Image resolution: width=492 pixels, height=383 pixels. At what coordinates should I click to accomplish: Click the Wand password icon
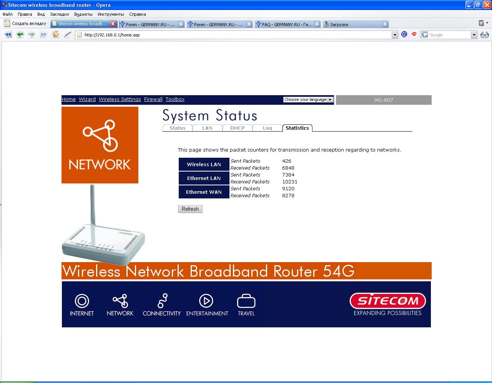pyautogui.click(x=68, y=35)
